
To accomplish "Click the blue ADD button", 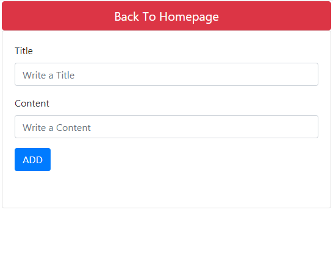I will coord(32,160).
